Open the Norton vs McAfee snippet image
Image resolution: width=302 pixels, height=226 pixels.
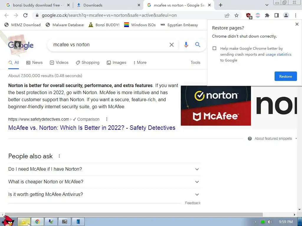click(x=216, y=106)
